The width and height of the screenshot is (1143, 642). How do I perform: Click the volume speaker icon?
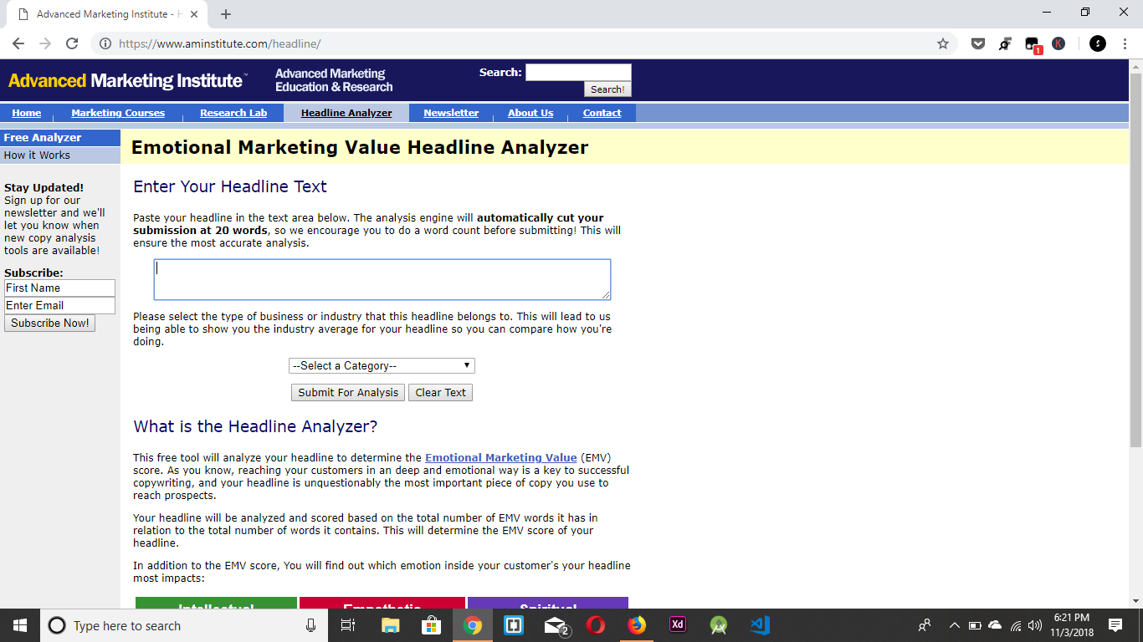coord(1035,625)
